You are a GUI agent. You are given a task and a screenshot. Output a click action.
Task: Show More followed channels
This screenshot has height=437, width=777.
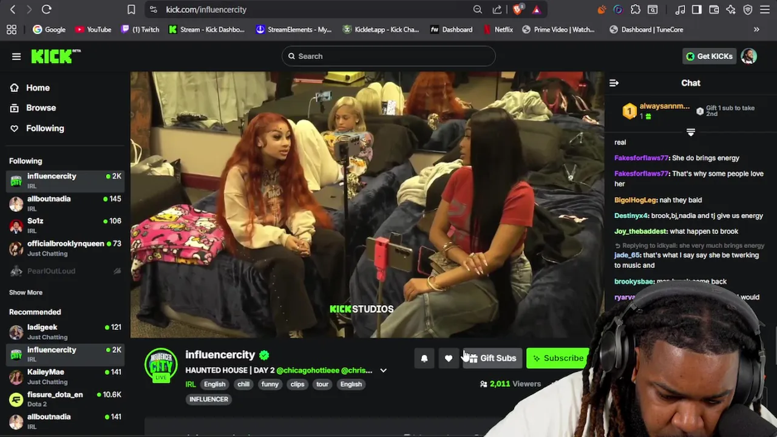click(25, 293)
